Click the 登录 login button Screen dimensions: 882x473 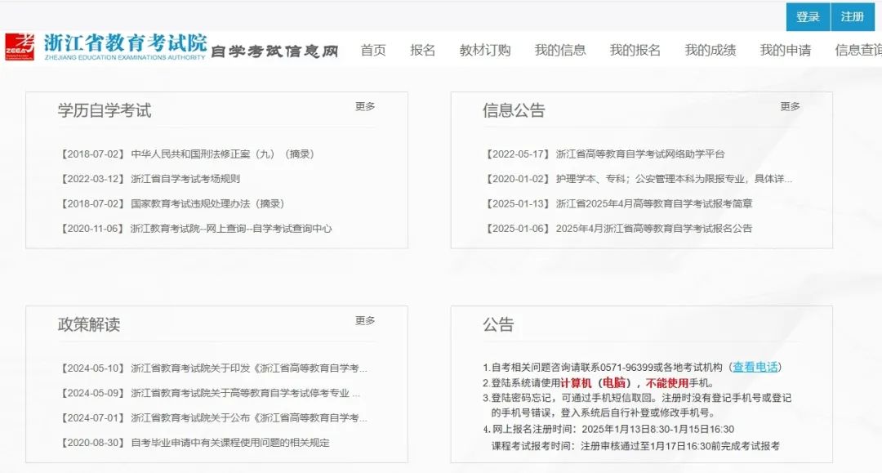coord(807,16)
